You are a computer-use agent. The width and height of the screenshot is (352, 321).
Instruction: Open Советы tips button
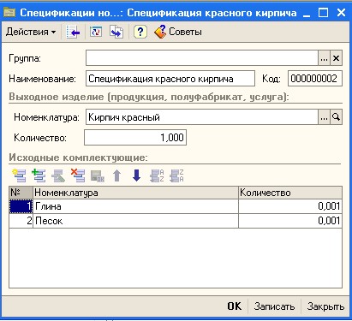[x=178, y=32]
